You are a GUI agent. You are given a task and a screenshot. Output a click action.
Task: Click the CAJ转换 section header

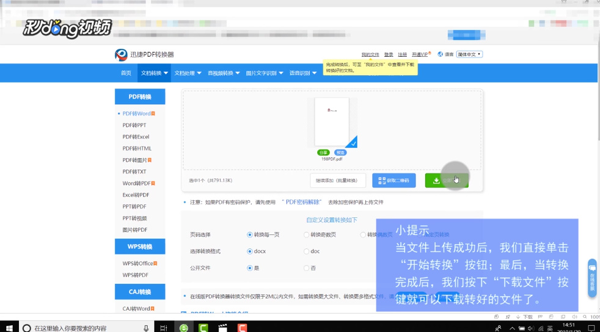(x=140, y=292)
